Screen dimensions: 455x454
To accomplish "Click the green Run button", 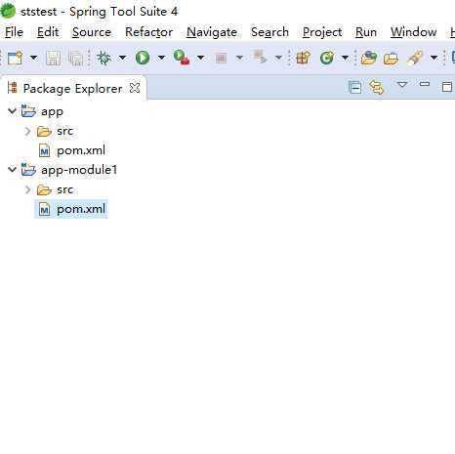I will click(x=143, y=58).
